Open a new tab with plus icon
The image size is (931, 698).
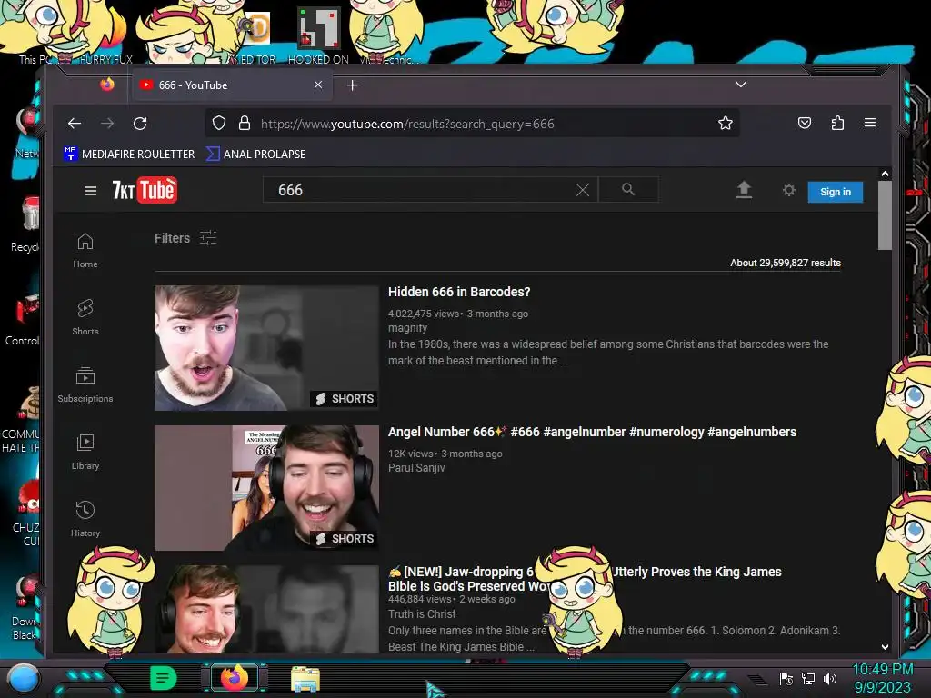coord(352,85)
